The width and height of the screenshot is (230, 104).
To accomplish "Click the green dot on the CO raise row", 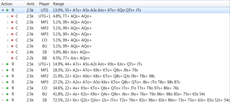I will tap(7, 88).
